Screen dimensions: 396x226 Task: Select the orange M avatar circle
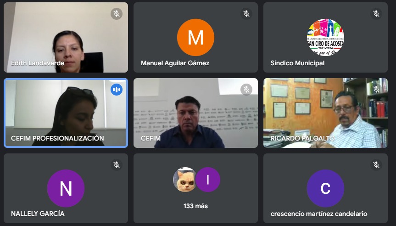click(196, 37)
